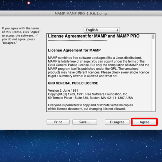Open the English language dropdown
The height and width of the screenshot is (162, 162).
click(102, 30)
